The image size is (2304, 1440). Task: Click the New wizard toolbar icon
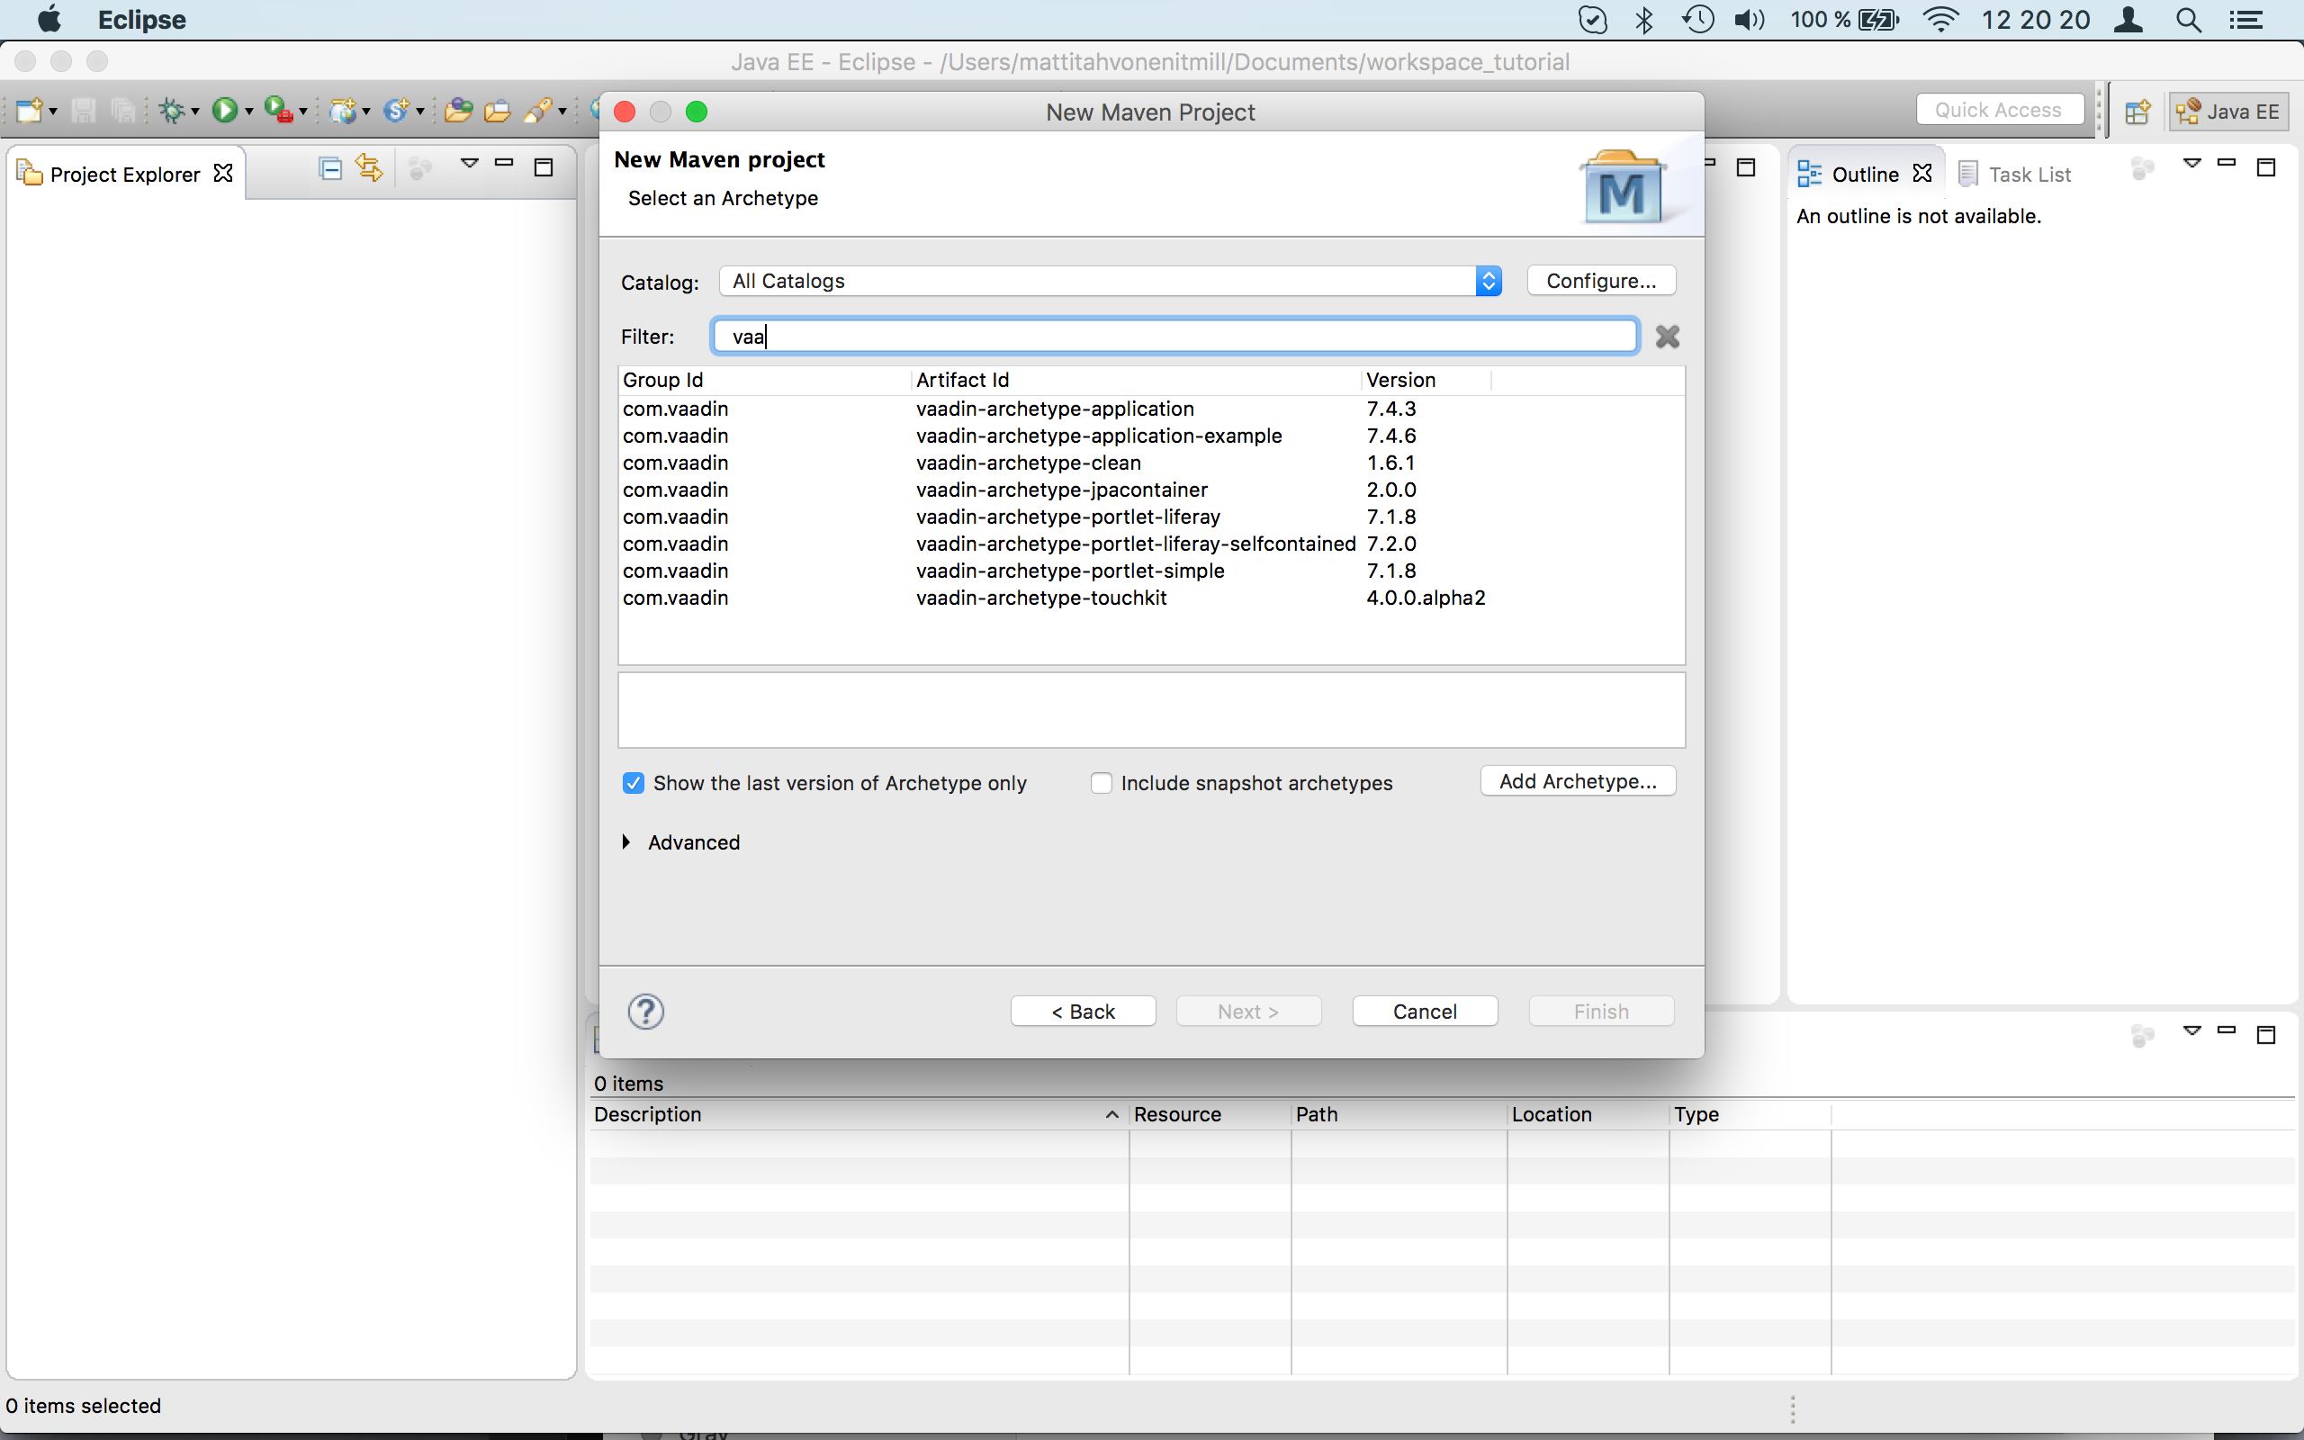pyautogui.click(x=29, y=111)
